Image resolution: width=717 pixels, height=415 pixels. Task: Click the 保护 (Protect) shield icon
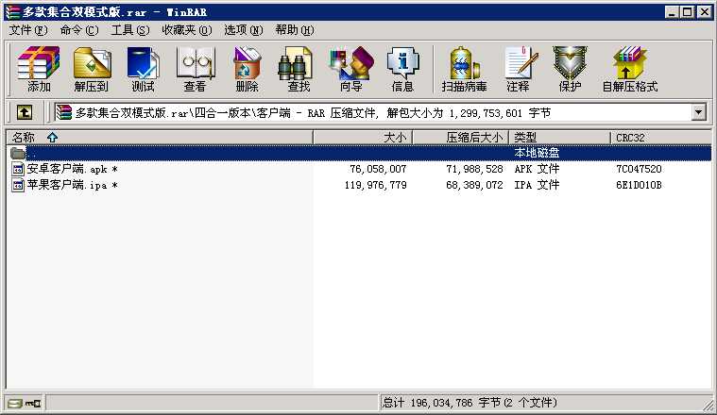[570, 69]
